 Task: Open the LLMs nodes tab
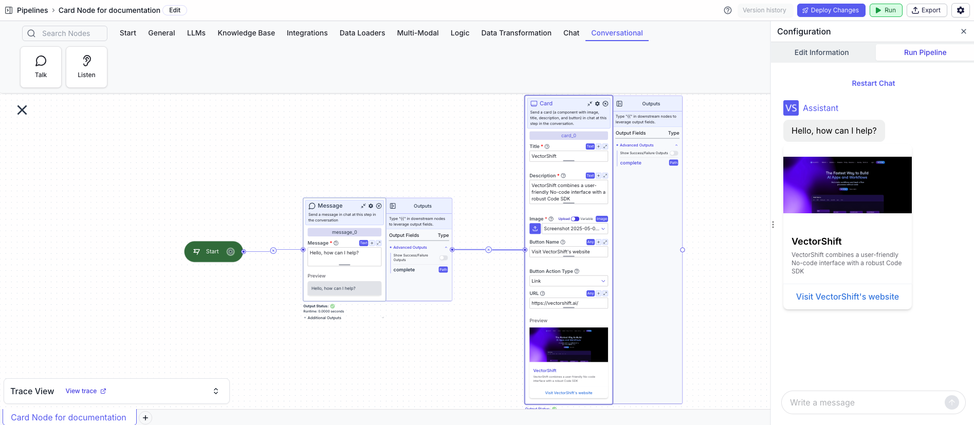point(196,33)
